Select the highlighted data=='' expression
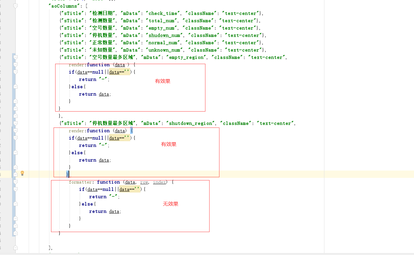414x255 pixels. [120, 138]
